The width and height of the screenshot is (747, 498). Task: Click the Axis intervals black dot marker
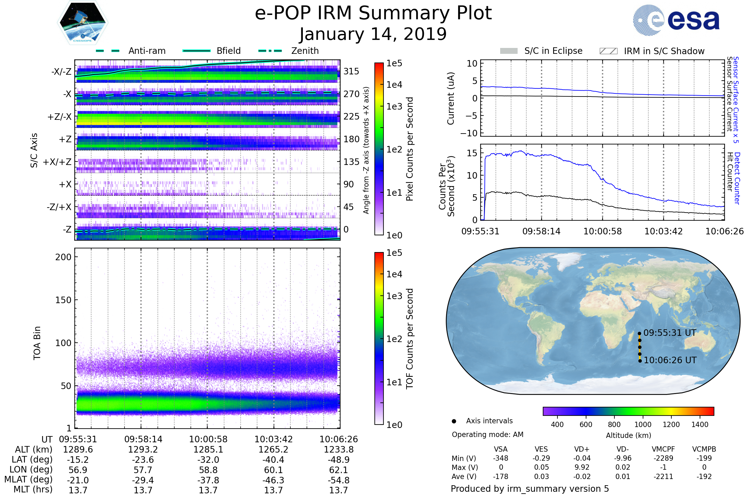(x=454, y=421)
